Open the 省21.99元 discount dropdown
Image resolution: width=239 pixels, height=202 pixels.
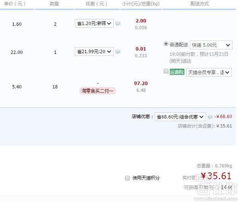(94, 52)
